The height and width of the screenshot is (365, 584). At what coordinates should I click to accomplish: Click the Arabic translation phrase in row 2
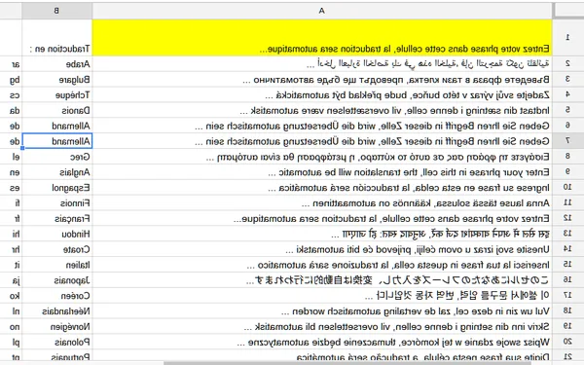click(427, 64)
